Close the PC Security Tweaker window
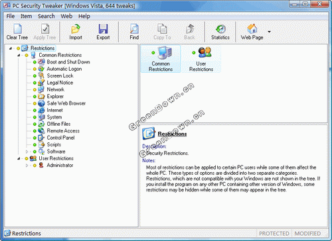This screenshot has width=332, height=241. tap(319, 4)
